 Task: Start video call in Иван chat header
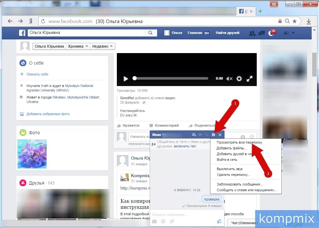(x=201, y=135)
